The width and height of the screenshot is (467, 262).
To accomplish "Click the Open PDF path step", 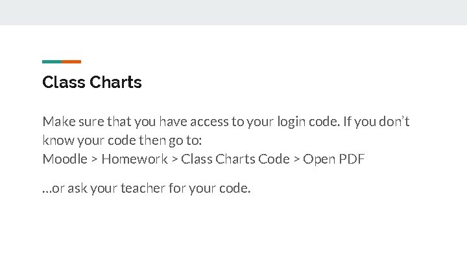I will pos(334,160).
